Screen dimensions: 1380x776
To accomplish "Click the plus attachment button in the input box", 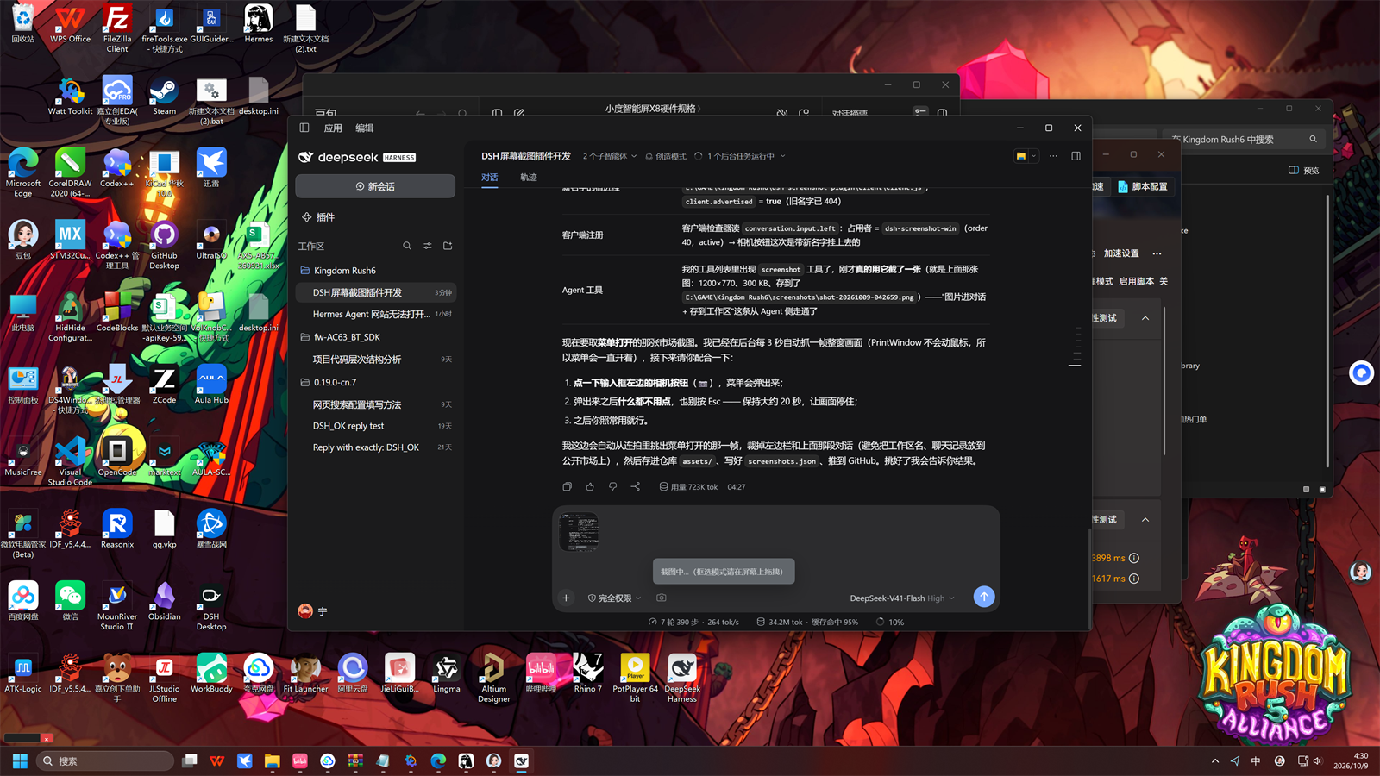I will 566,598.
